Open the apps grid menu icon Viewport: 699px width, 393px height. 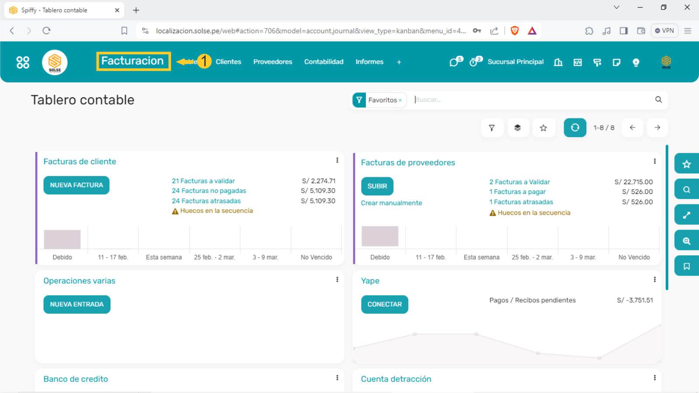click(x=23, y=62)
